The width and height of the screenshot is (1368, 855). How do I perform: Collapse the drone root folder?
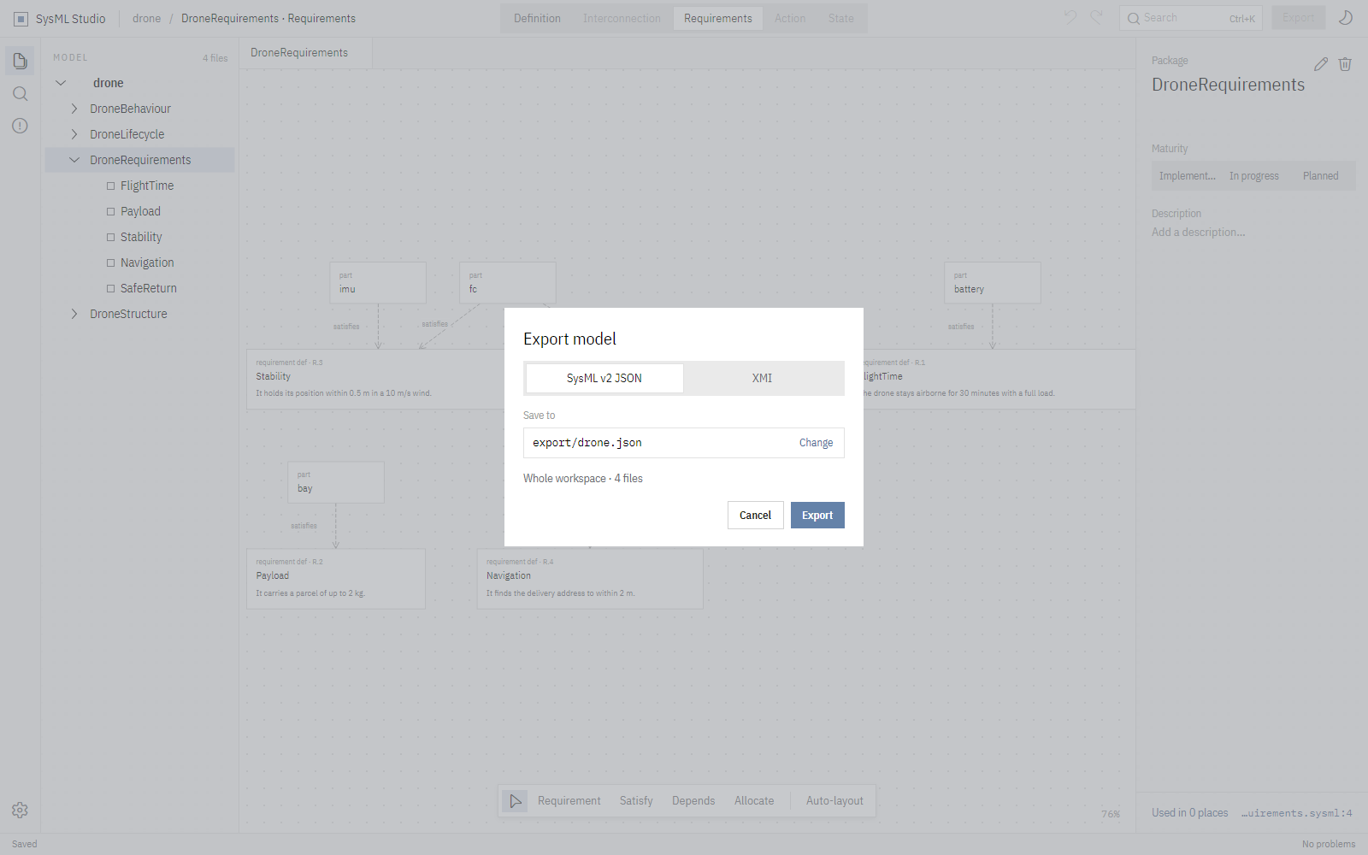tap(61, 83)
